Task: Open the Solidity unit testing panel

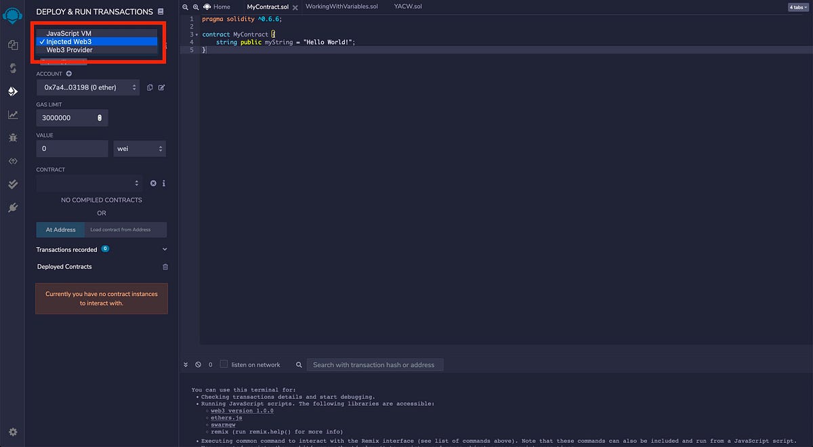Action: 14,184
